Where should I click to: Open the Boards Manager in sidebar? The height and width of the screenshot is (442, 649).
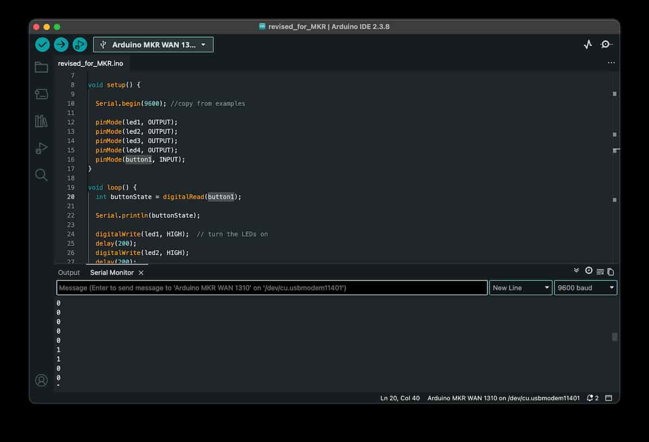42,95
